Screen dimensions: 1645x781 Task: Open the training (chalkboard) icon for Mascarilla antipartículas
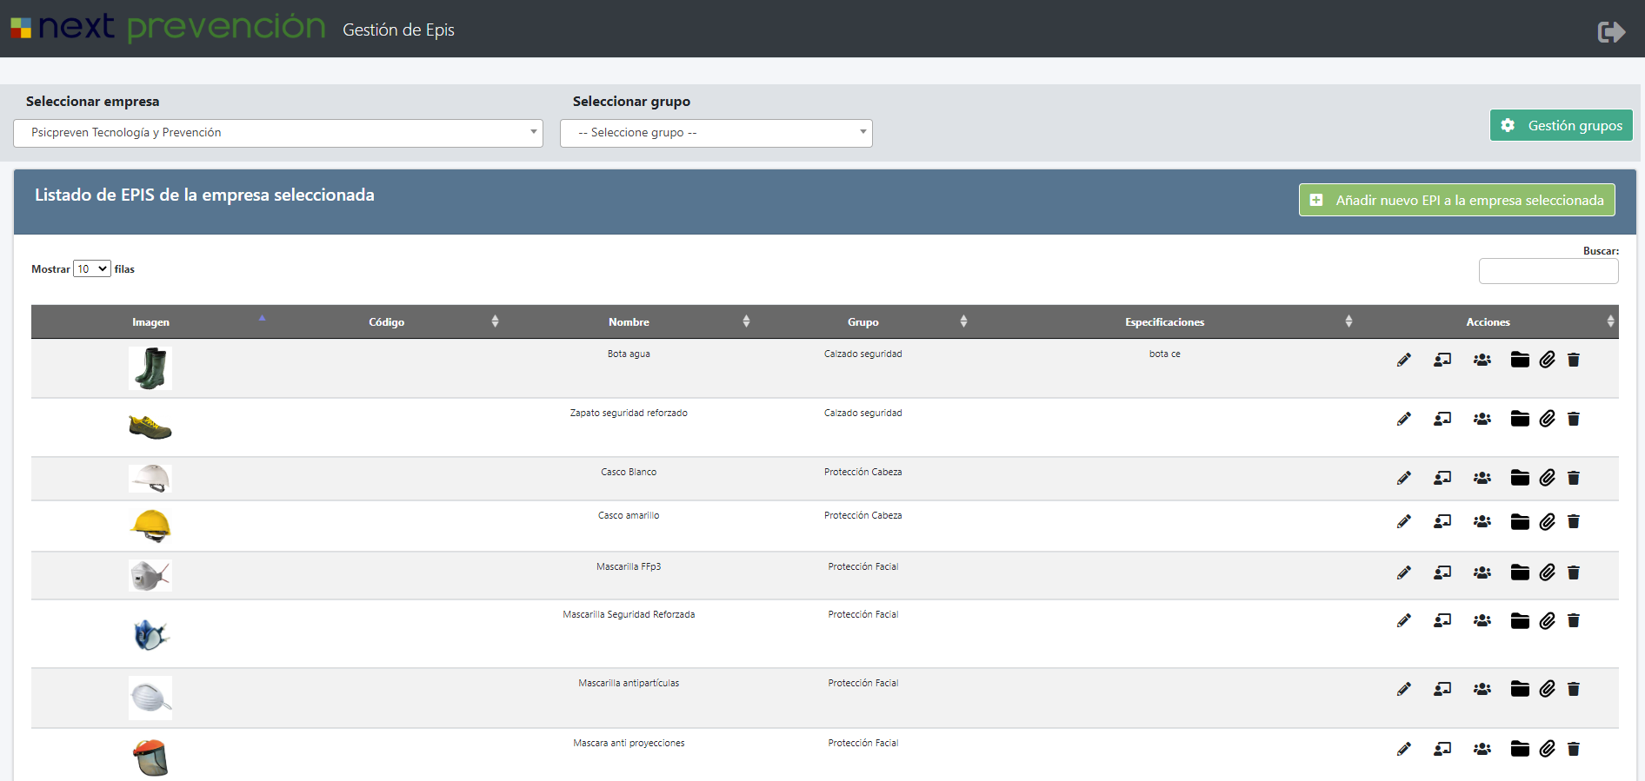pos(1442,689)
